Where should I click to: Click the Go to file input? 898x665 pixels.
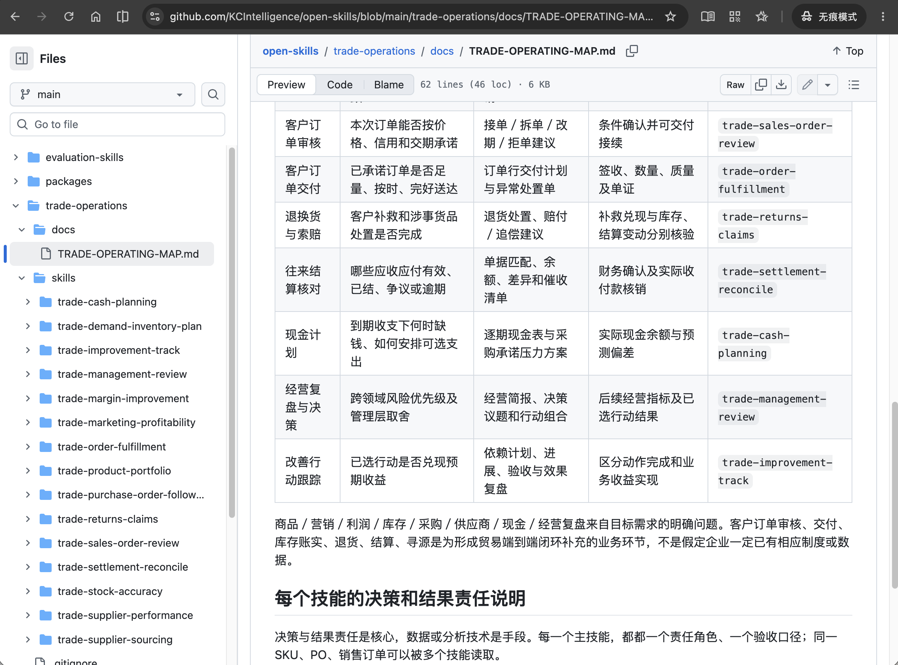(x=117, y=124)
